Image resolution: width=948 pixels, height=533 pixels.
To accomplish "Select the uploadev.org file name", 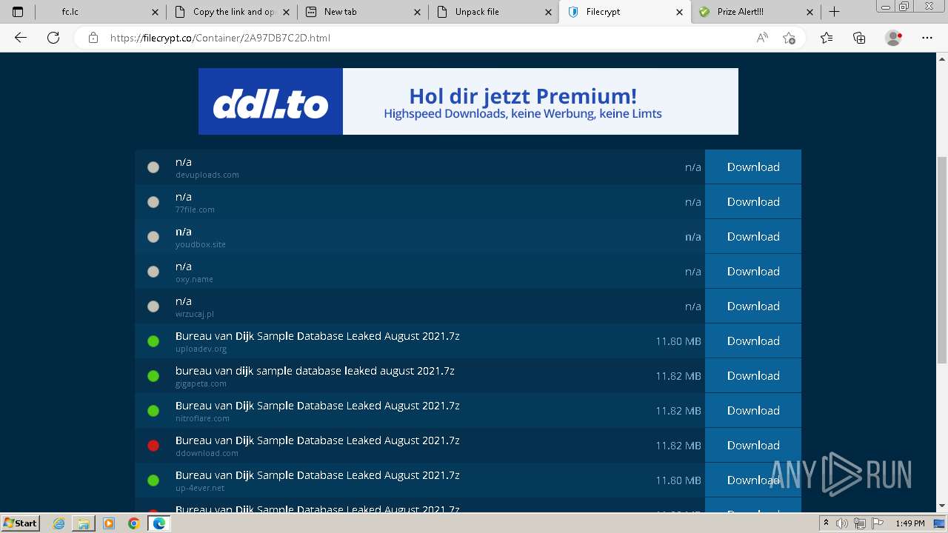I will 318,336.
